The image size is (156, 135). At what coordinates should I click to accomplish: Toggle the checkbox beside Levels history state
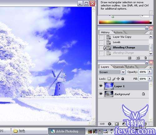point(101,42)
